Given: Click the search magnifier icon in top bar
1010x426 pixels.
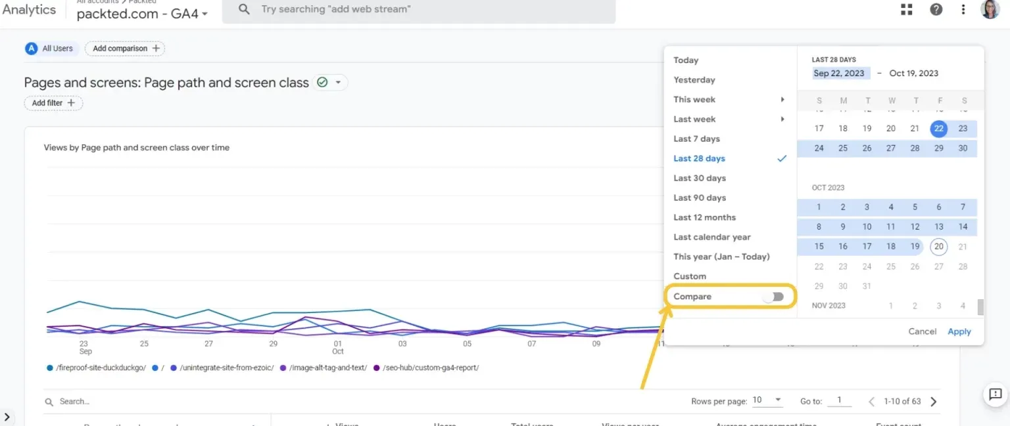Looking at the screenshot, I should point(244,9).
